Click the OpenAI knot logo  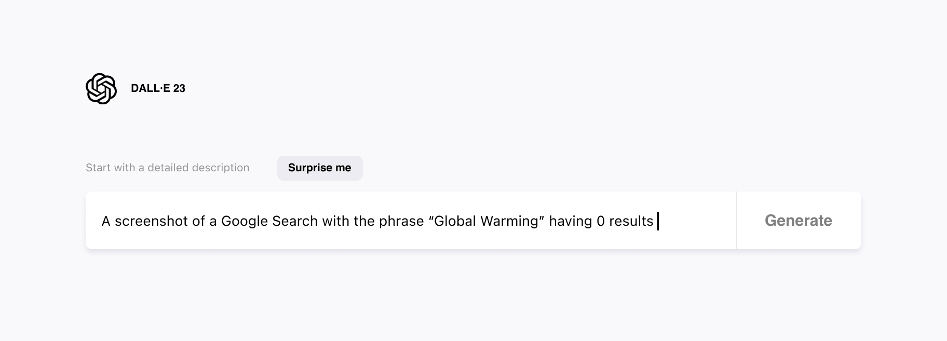pyautogui.click(x=101, y=89)
